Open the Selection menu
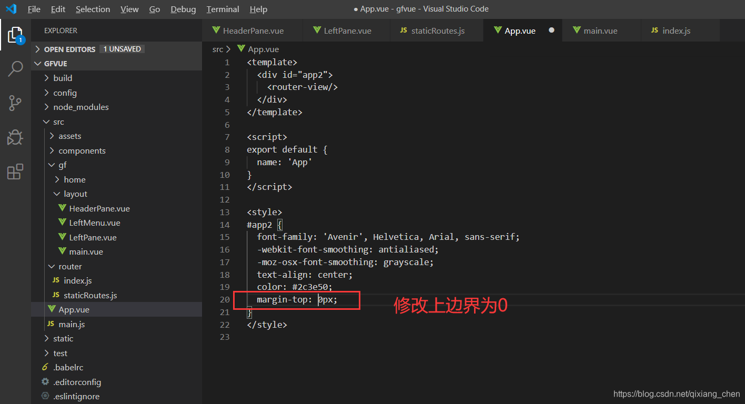 click(93, 9)
